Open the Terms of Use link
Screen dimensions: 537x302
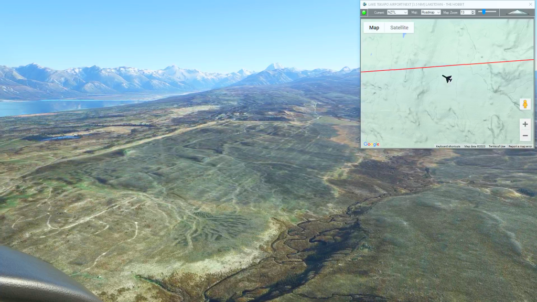497,146
